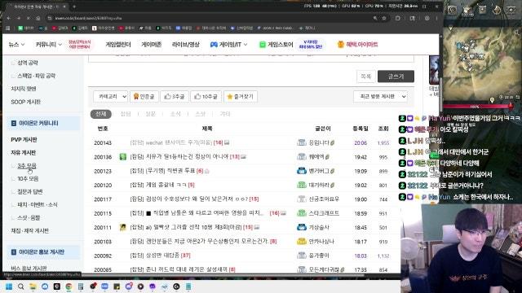Screen dimensions: 522x293
Task: Click the 즐겨찾기 star icon
Action: [230, 96]
